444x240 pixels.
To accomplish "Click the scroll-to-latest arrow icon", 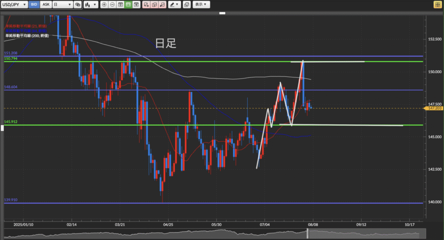I will pos(137,4).
